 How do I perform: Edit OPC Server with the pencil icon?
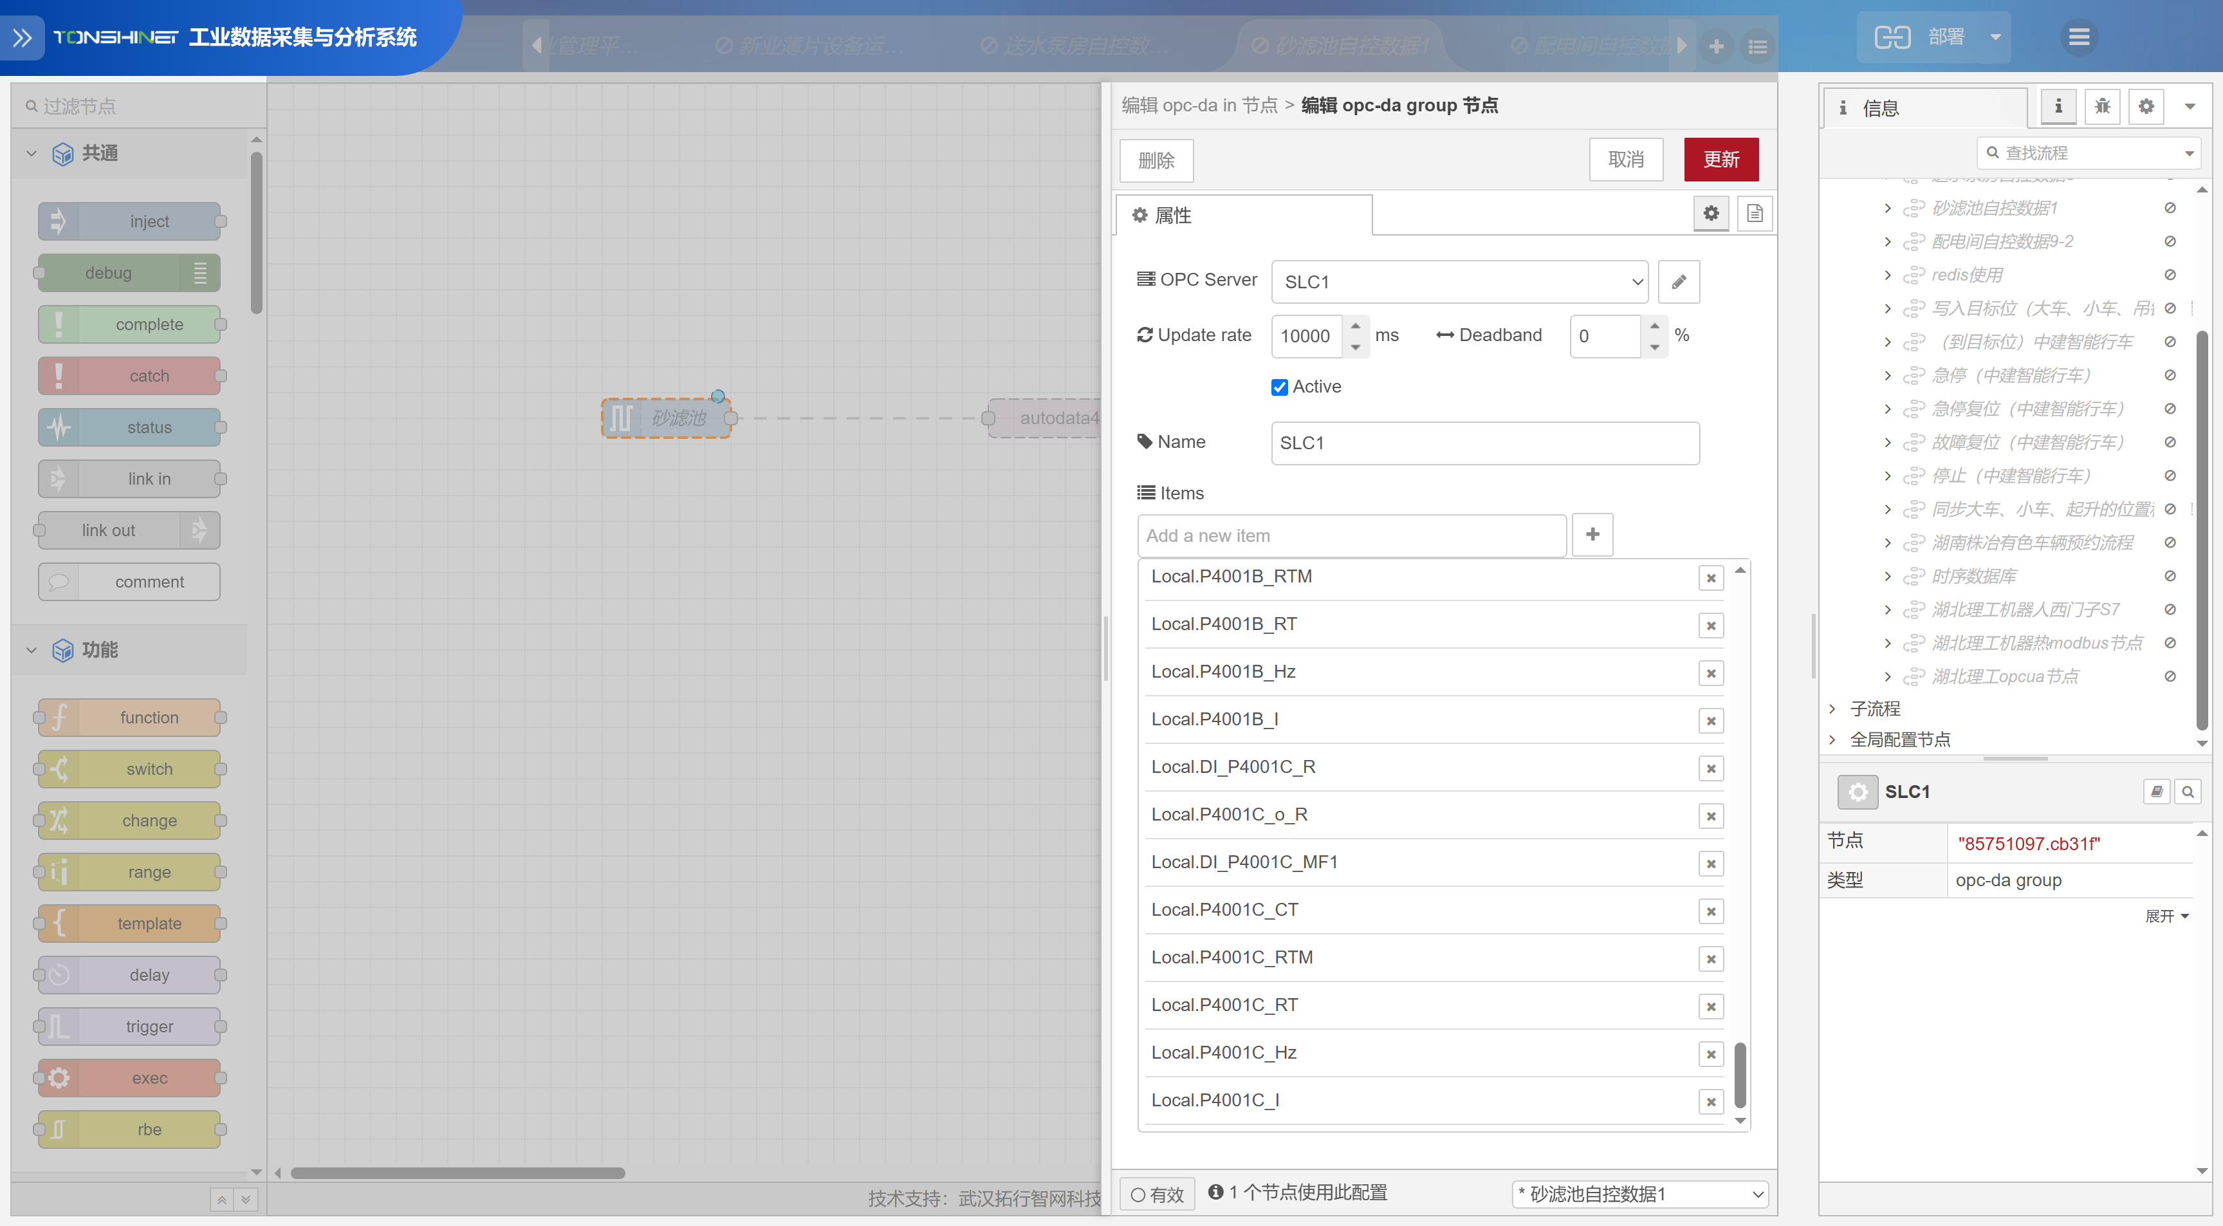[x=1679, y=281]
